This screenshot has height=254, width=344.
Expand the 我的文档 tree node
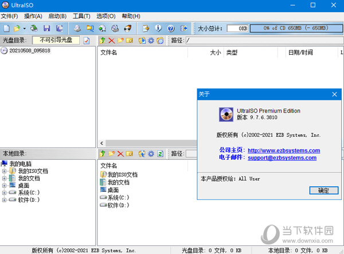tap(4, 178)
